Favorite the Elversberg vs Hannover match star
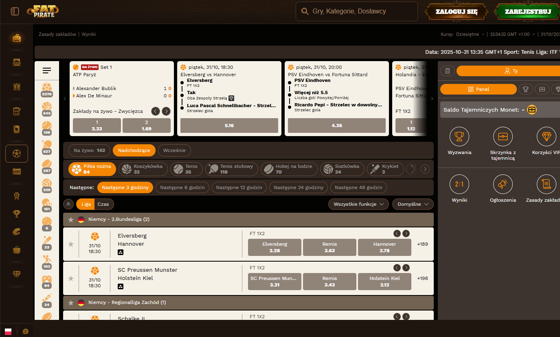Screen dimensions: 560x337 71,244
